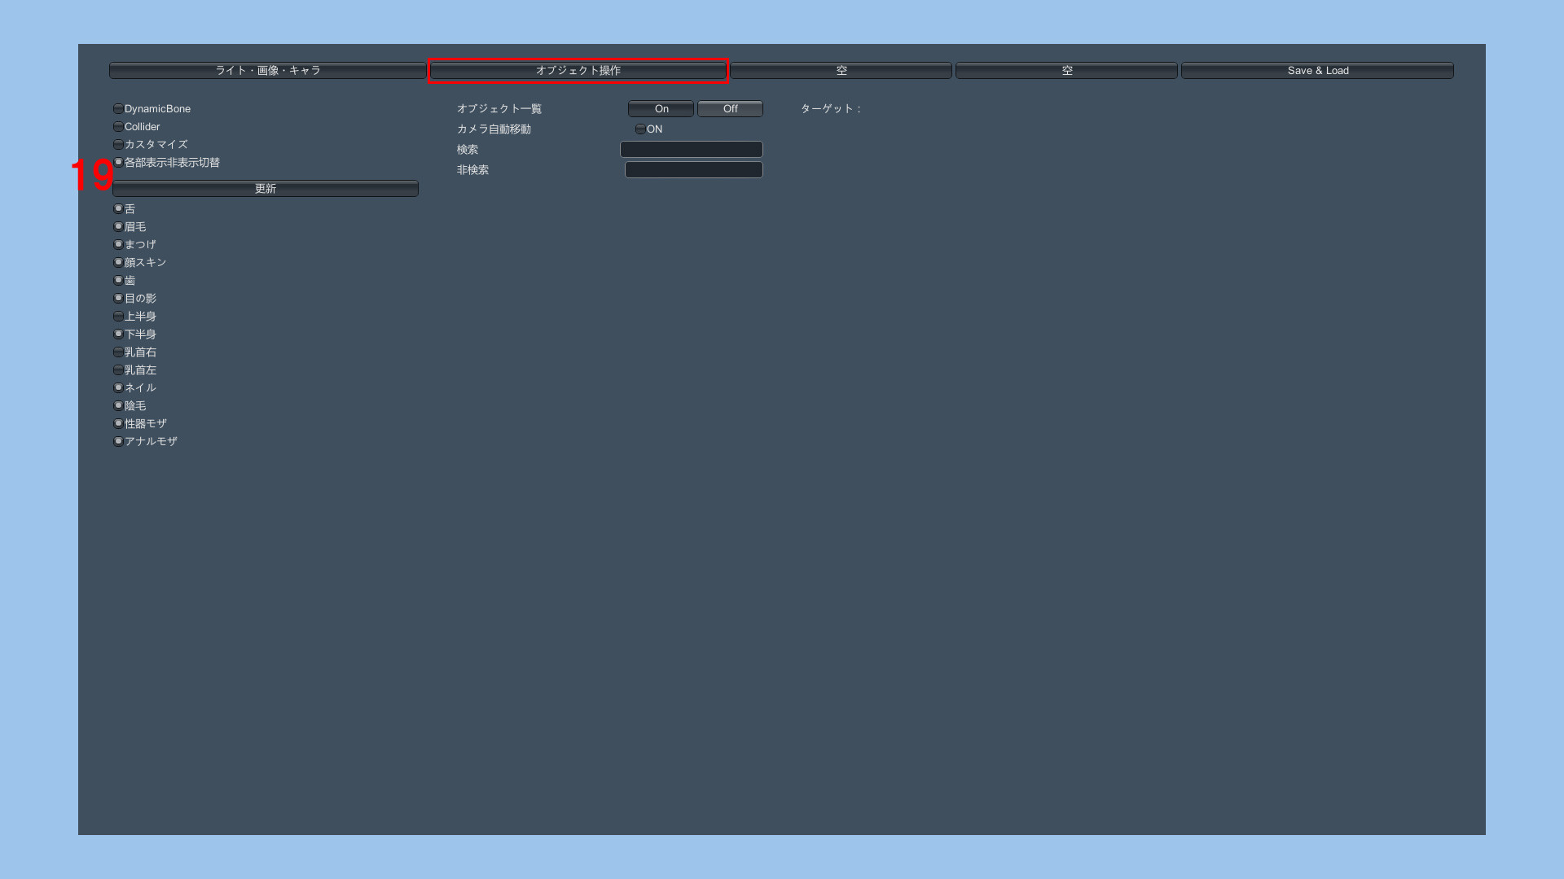1564x879 pixels.
Task: Show the 上半身 part
Action: [x=119, y=316]
